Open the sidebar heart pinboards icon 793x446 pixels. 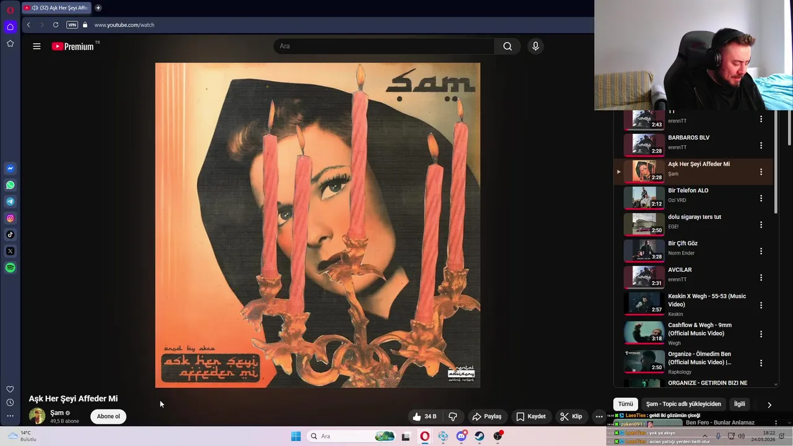[x=10, y=389]
